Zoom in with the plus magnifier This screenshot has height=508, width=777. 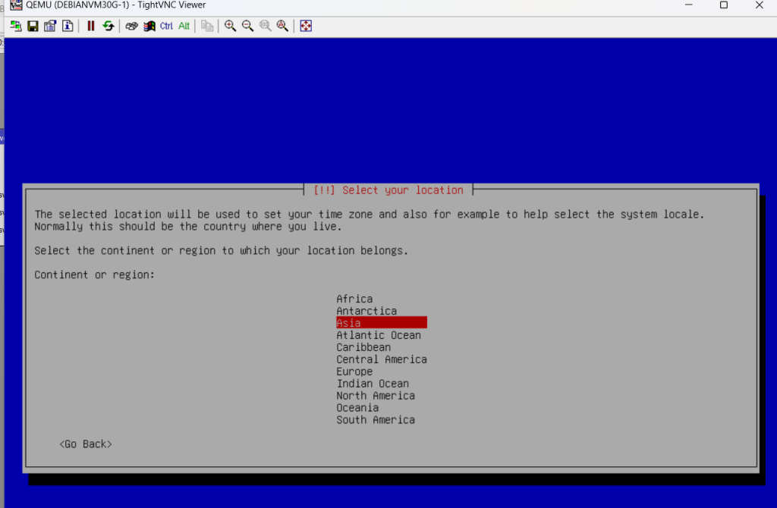[230, 26]
